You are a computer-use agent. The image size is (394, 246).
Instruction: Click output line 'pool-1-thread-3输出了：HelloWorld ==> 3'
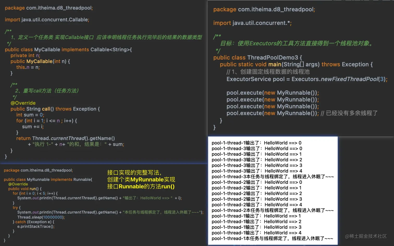point(257,165)
